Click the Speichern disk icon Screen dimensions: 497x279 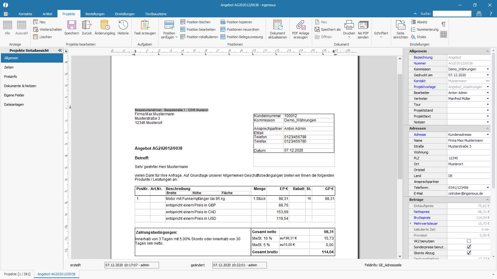point(72,25)
